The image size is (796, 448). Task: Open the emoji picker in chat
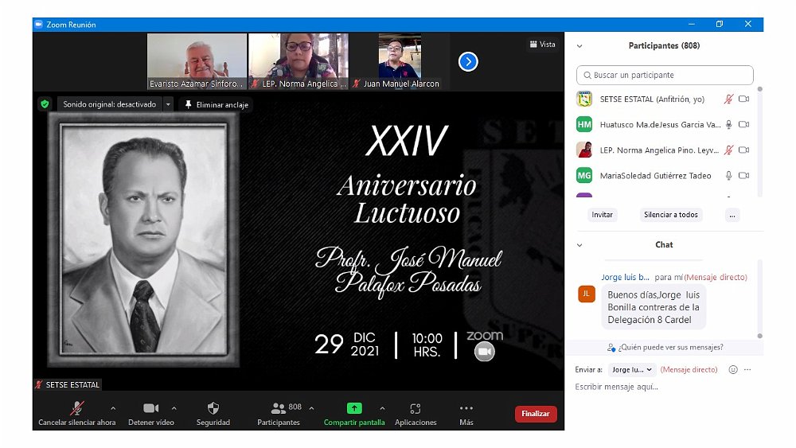pyautogui.click(x=733, y=369)
